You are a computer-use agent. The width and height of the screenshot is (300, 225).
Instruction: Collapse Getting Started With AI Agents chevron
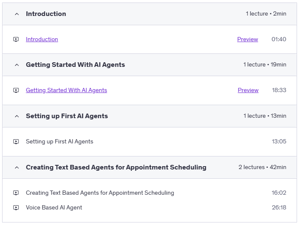pos(17,65)
